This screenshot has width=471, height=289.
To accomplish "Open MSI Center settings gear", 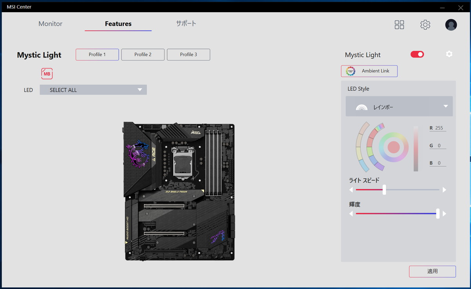I will coord(425,25).
